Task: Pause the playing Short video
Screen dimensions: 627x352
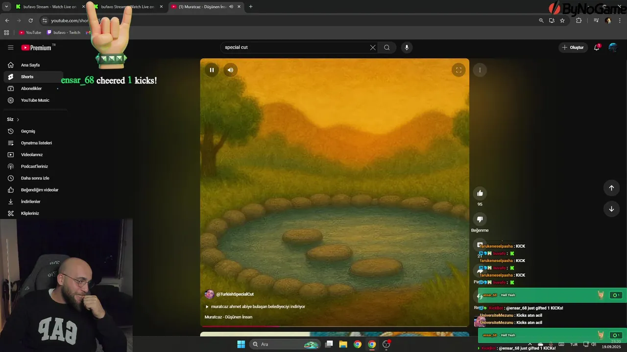Action: click(212, 70)
